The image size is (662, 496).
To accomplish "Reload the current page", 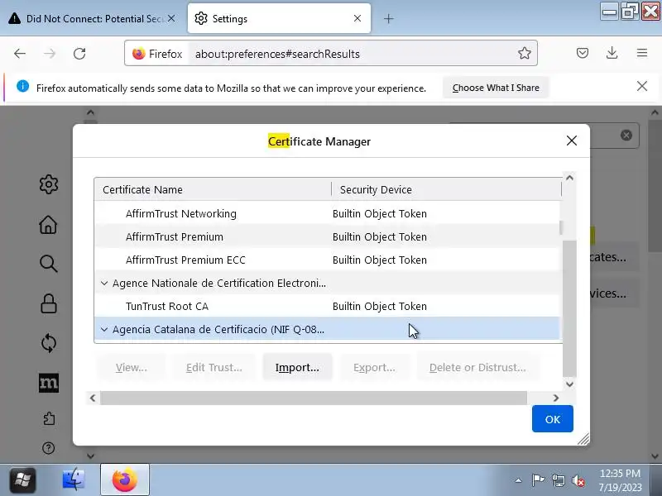I will point(79,54).
